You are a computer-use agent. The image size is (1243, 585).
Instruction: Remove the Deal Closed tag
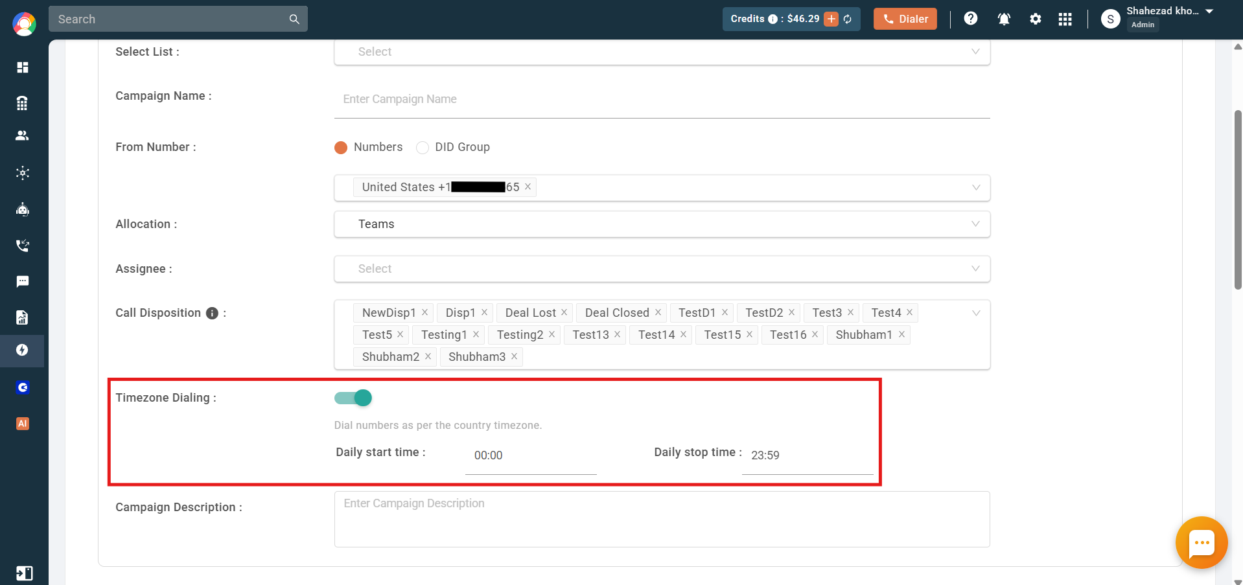pos(658,312)
